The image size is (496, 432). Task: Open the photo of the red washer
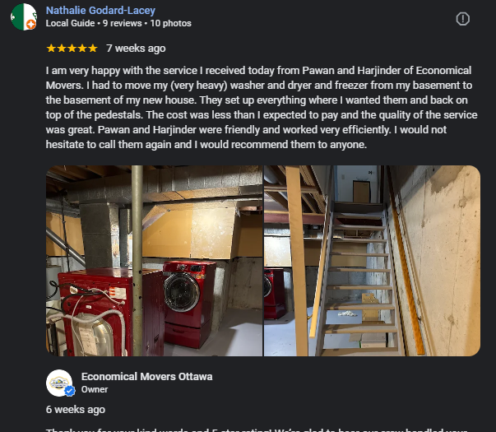(x=155, y=261)
